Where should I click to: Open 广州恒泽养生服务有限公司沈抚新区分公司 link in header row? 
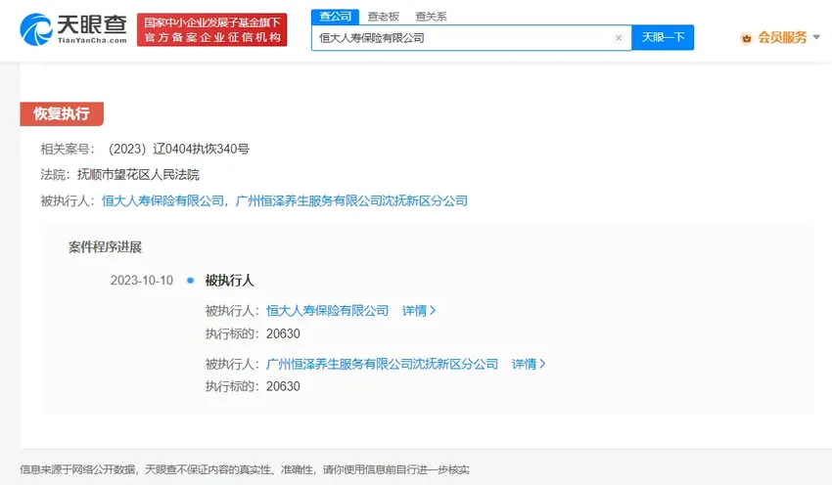[x=351, y=200]
